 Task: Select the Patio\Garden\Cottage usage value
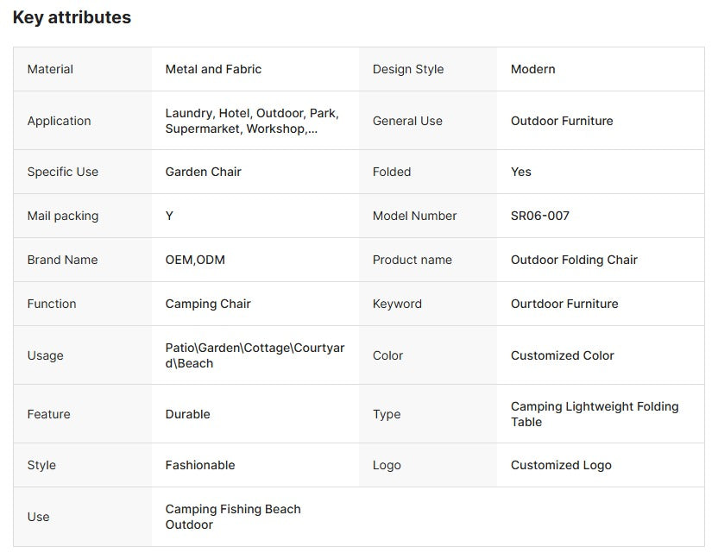255,355
